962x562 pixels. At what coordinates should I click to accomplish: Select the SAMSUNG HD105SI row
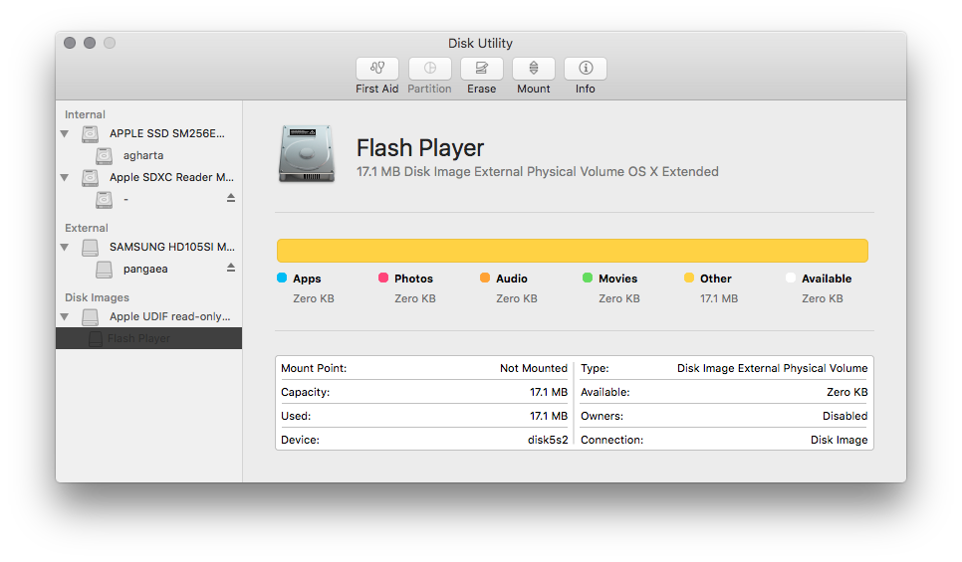[149, 247]
